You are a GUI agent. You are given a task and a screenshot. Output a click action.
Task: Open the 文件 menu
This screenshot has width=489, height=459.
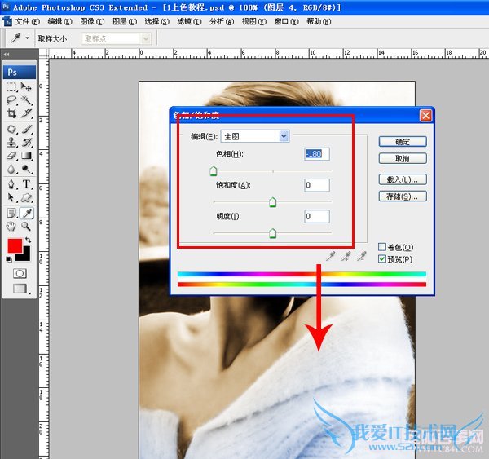coord(28,21)
